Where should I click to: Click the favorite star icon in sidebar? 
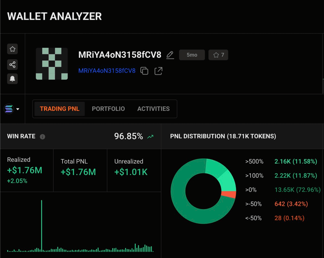[12, 49]
